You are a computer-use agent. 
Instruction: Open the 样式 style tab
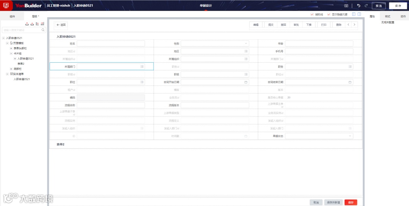pyautogui.click(x=388, y=16)
